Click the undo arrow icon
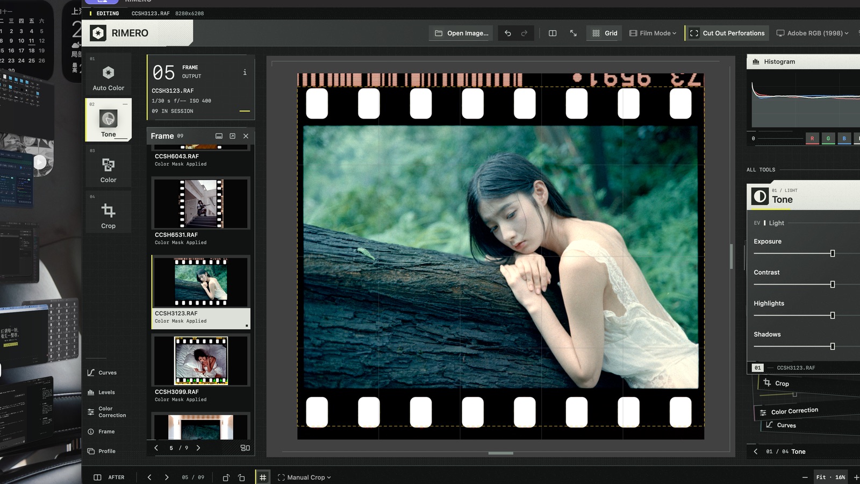 coord(507,33)
